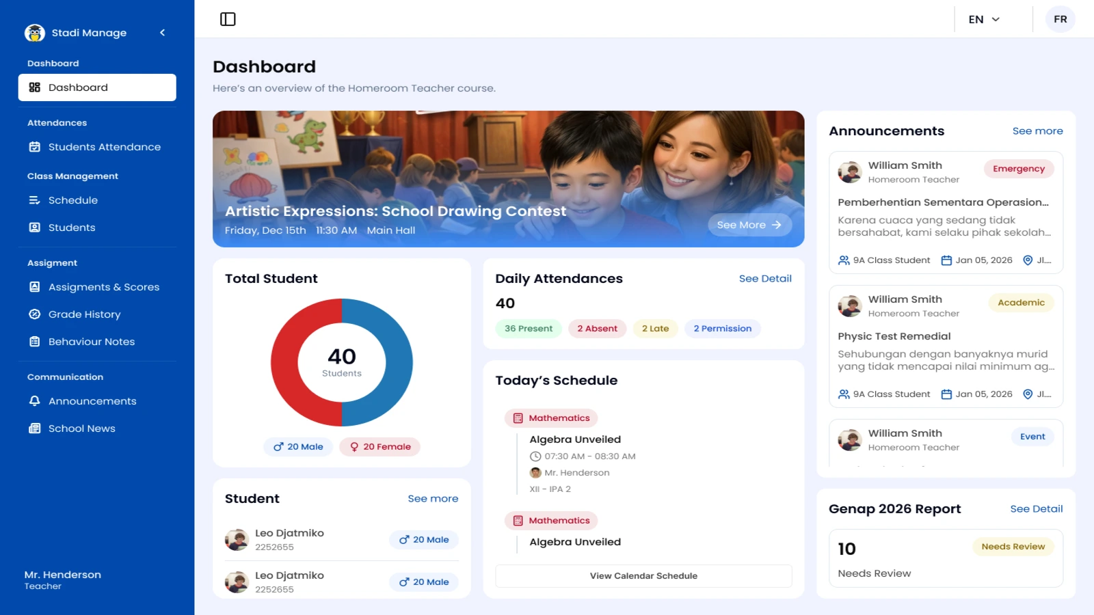Select the 2 Late badge
The width and height of the screenshot is (1094, 615).
(655, 329)
